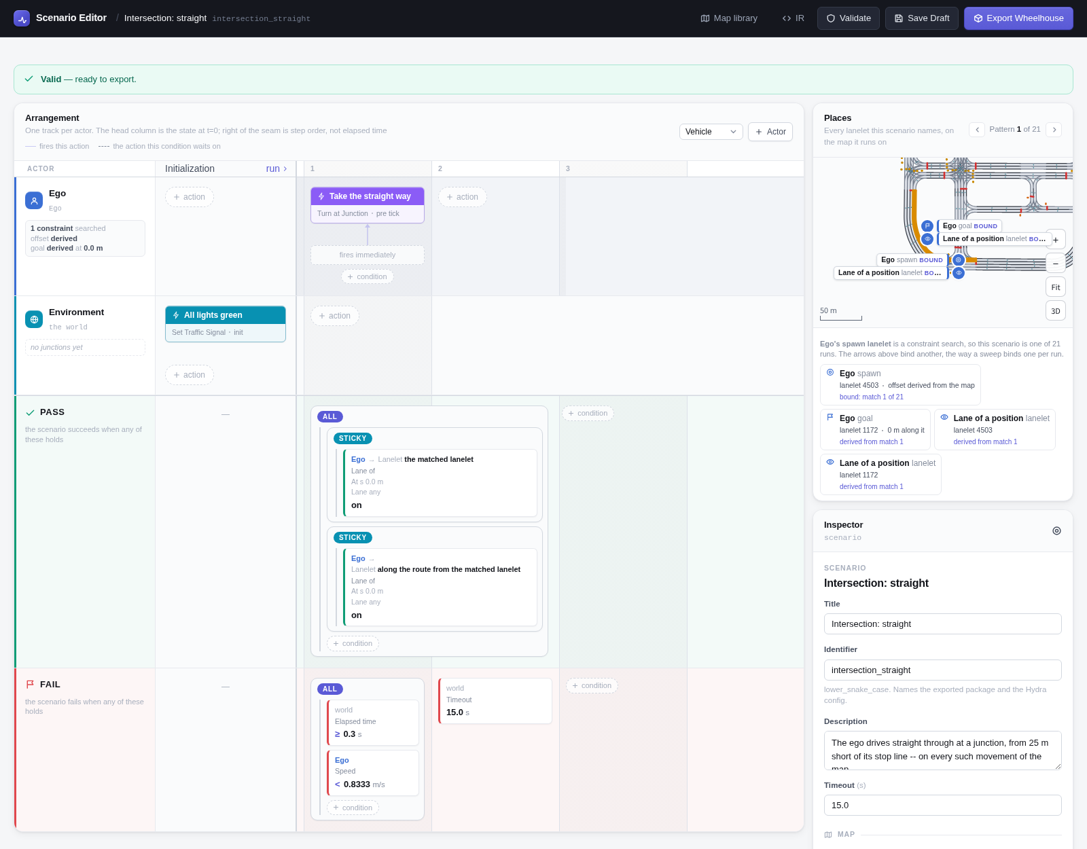
Task: Select the Ego actor avatar icon
Action: pyautogui.click(x=34, y=200)
